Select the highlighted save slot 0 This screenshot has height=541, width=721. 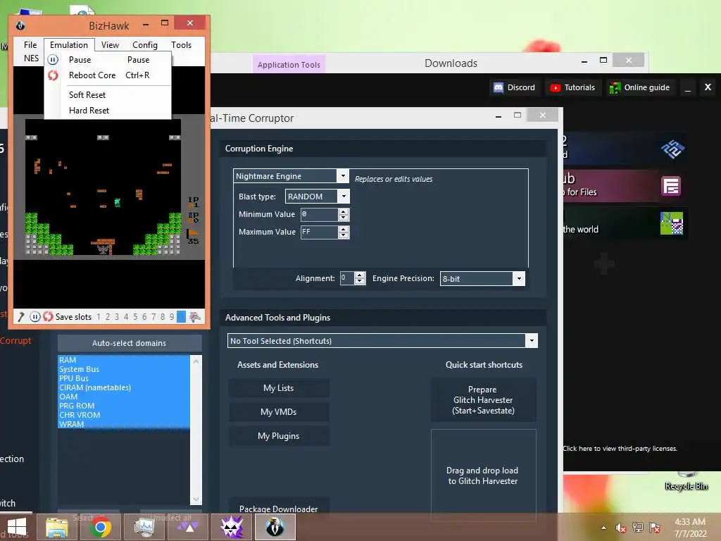click(181, 317)
